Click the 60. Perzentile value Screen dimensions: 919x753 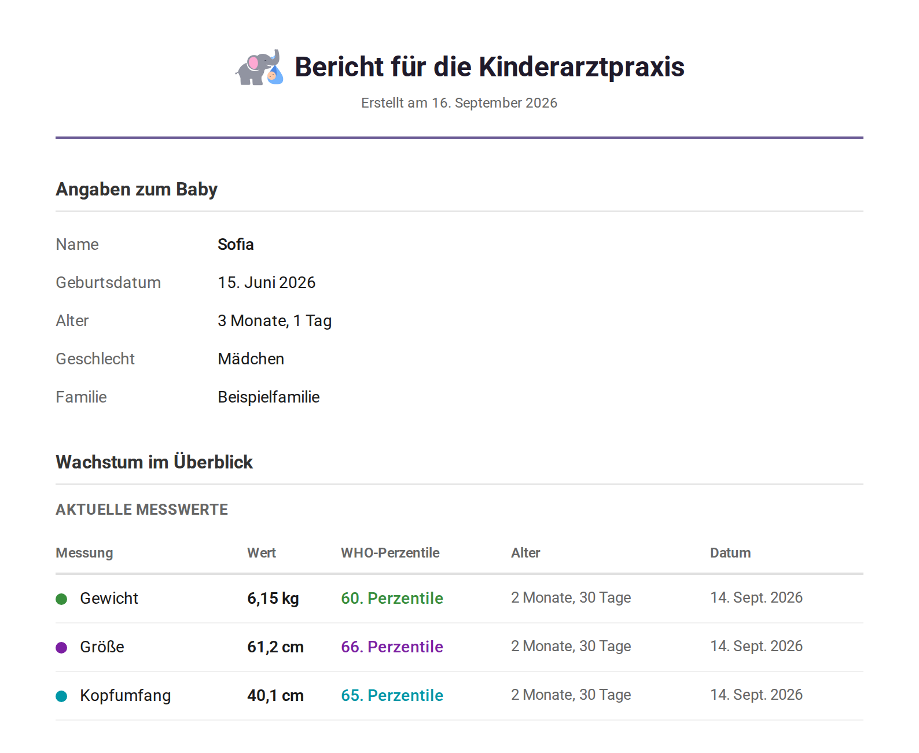coord(392,598)
